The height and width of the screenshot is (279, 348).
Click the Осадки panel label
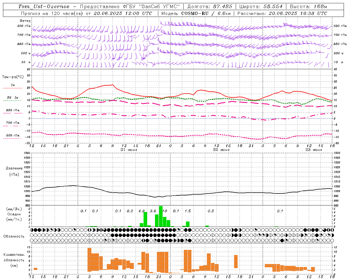pos(14,214)
